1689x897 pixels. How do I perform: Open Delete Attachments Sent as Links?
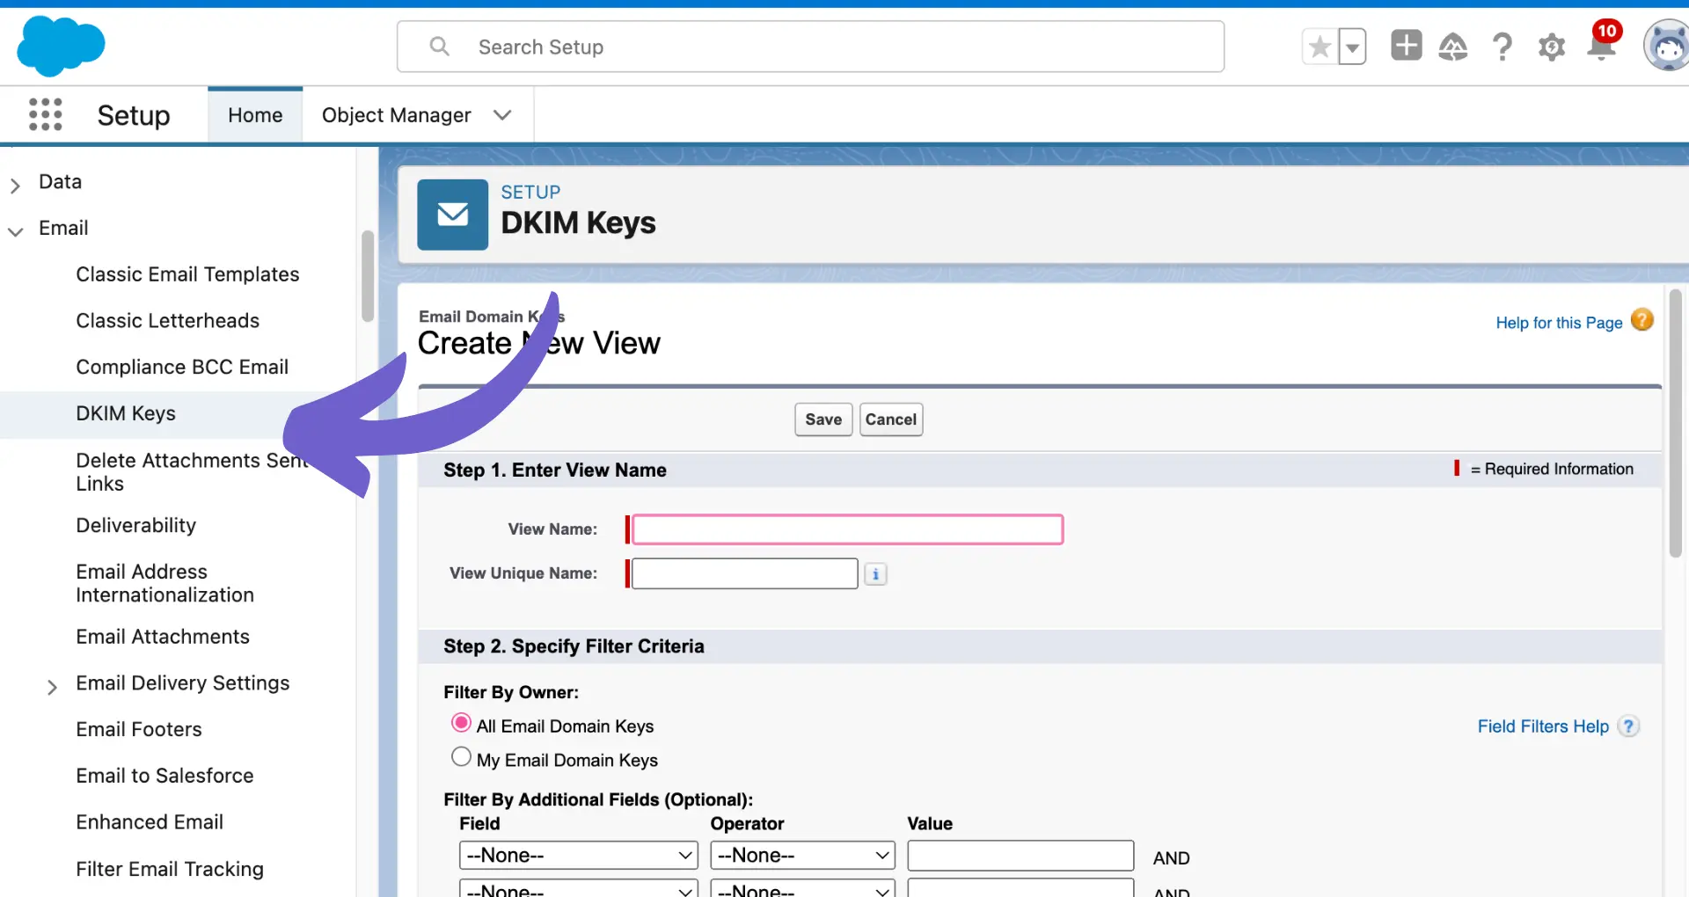[x=192, y=472]
